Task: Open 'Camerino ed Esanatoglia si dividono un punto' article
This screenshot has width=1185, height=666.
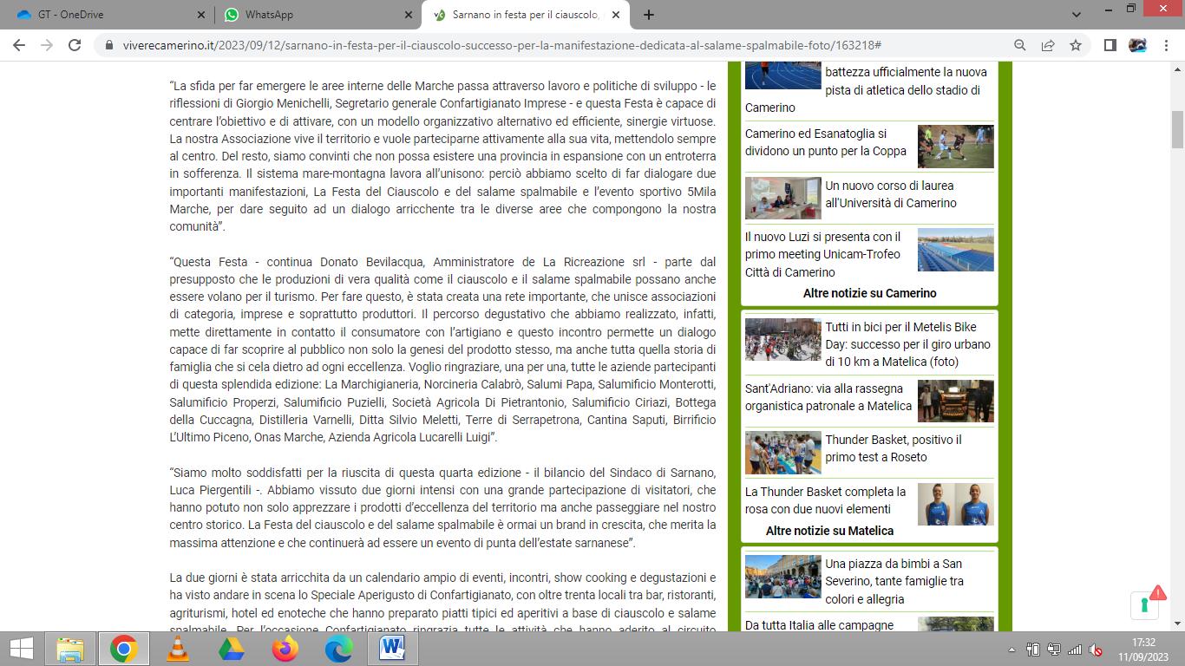Action: [x=825, y=142]
